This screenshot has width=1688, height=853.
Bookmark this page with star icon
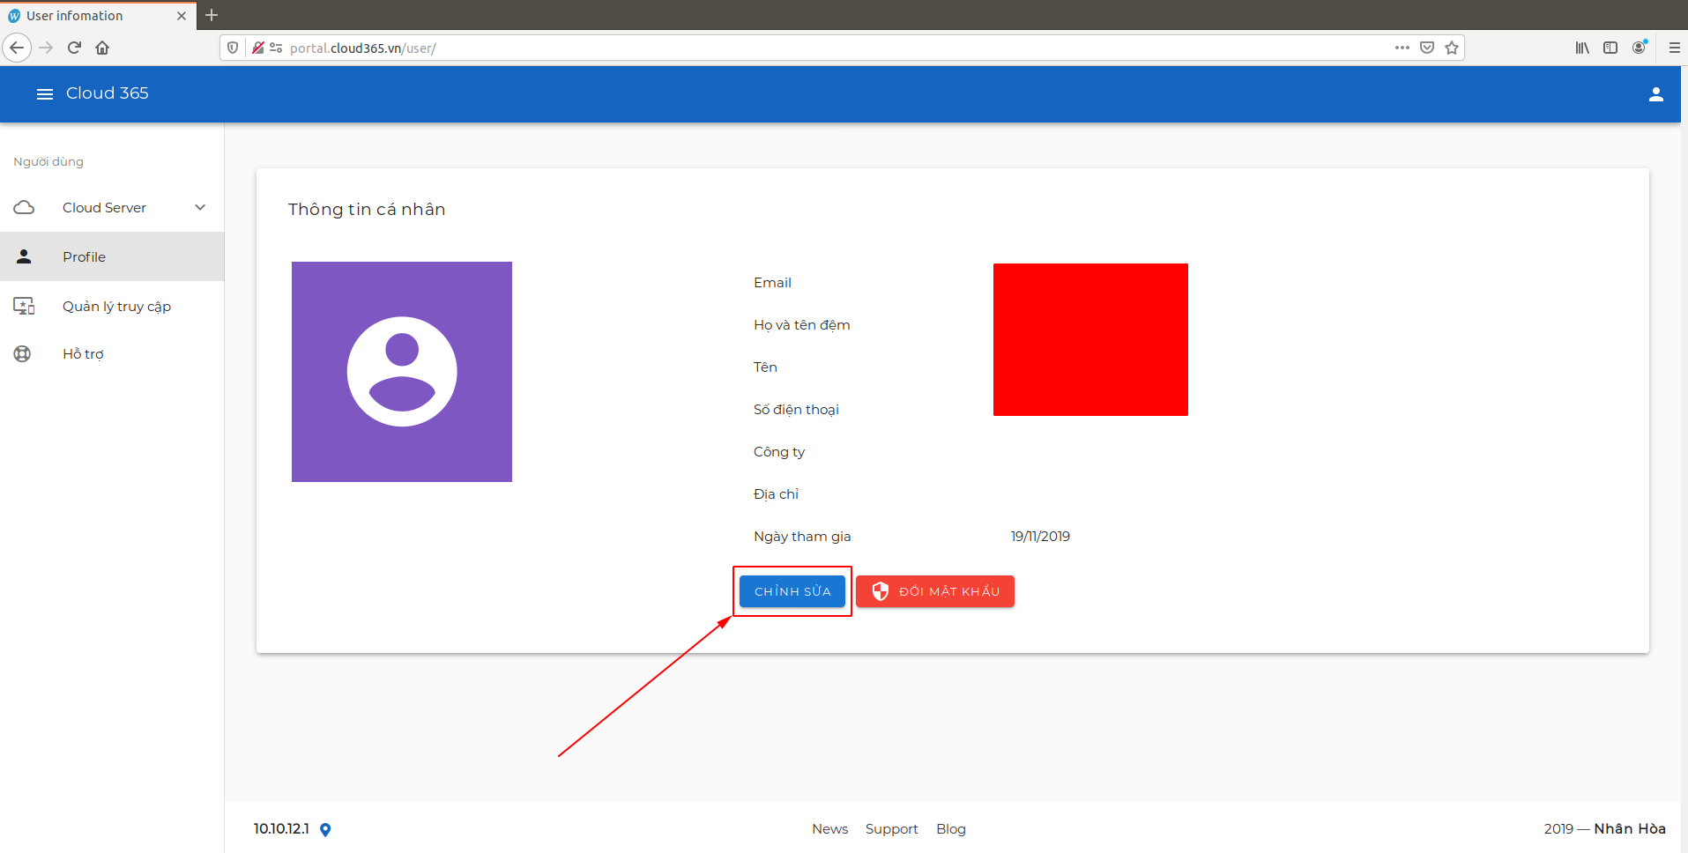tap(1452, 48)
